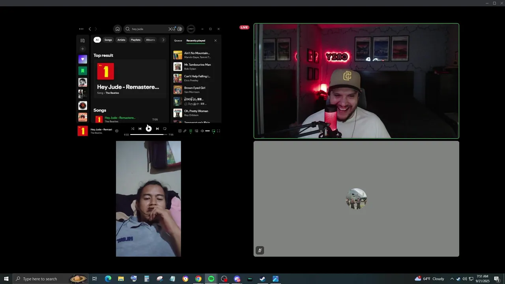Image resolution: width=505 pixels, height=284 pixels.
Task: Open the Hey Jude top result card
Action: click(x=129, y=78)
